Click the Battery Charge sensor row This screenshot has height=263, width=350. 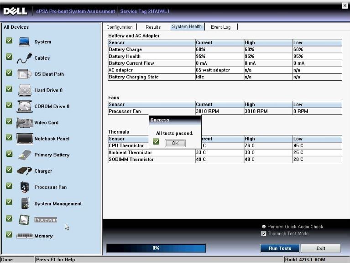coord(225,50)
